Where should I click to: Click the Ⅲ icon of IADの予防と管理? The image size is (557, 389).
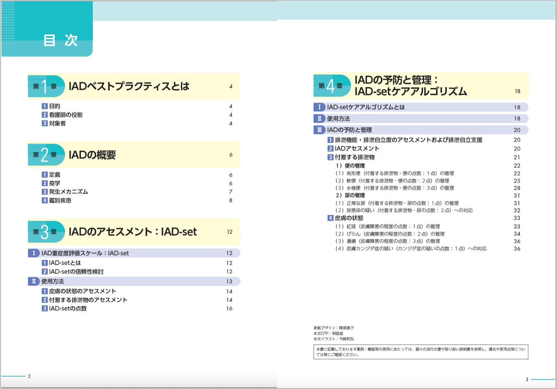coord(320,130)
